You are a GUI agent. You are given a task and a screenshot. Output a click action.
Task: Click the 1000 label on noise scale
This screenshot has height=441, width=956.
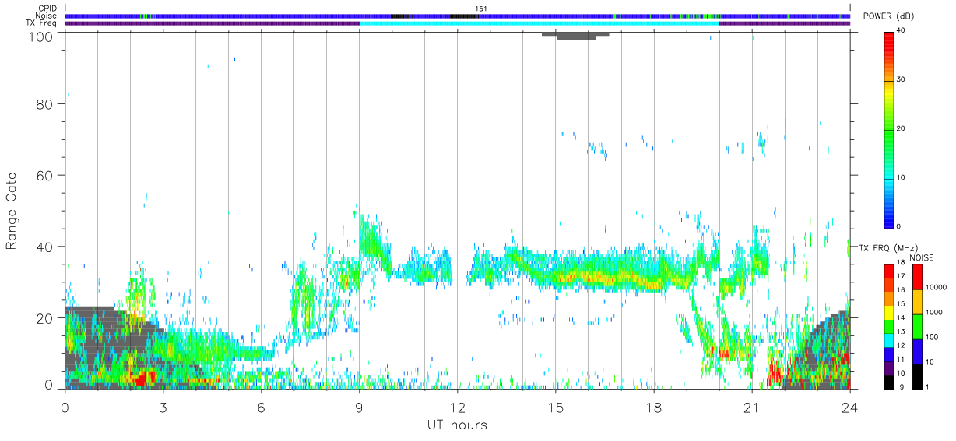pos(933,312)
